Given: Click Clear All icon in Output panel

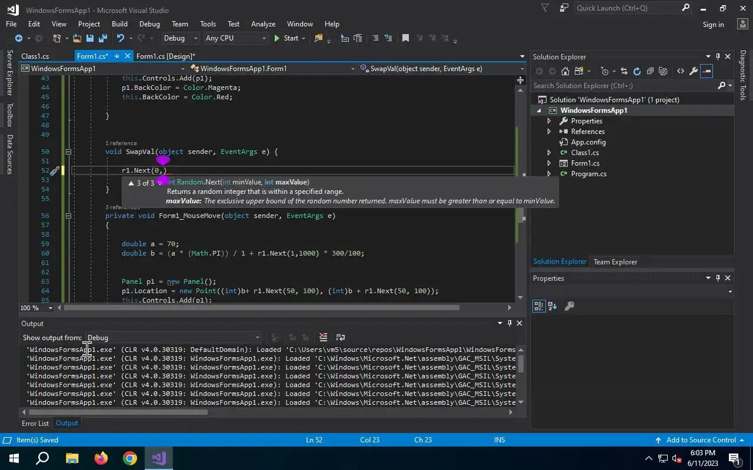Looking at the screenshot, I should pyautogui.click(x=323, y=337).
